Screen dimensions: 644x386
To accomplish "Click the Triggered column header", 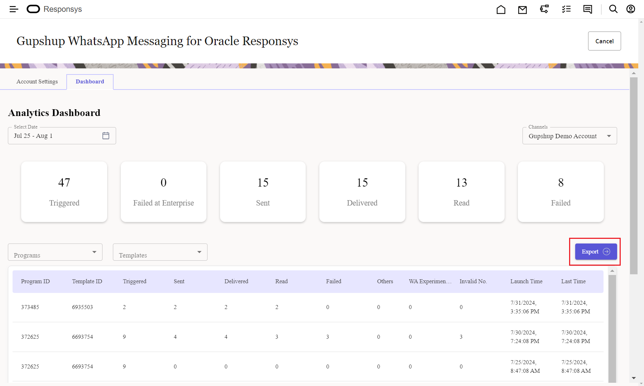I will (135, 281).
